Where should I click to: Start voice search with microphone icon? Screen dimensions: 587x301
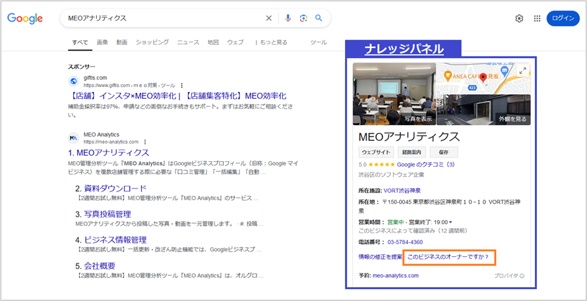288,18
